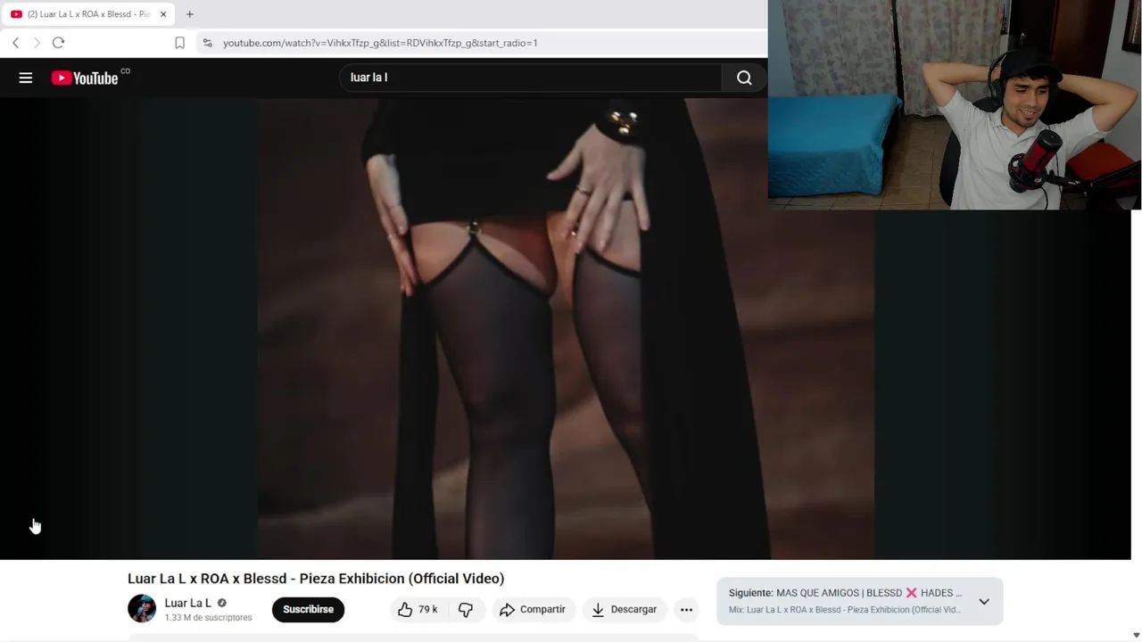Open the Luar La L channel avatar
1142x642 pixels.
tap(142, 609)
